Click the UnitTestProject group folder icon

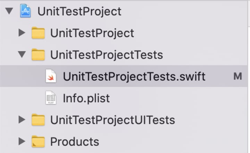pos(38,33)
